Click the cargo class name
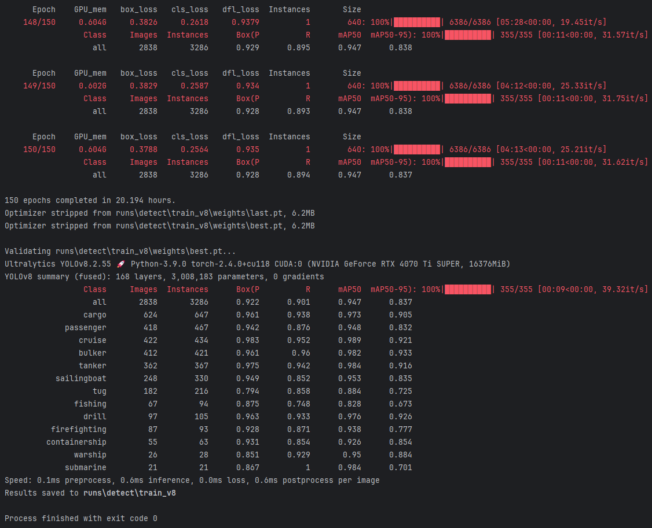Screen dimensions: 652x528 coord(95,315)
